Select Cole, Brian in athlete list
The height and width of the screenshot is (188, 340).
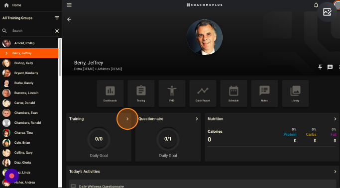pos(29,143)
